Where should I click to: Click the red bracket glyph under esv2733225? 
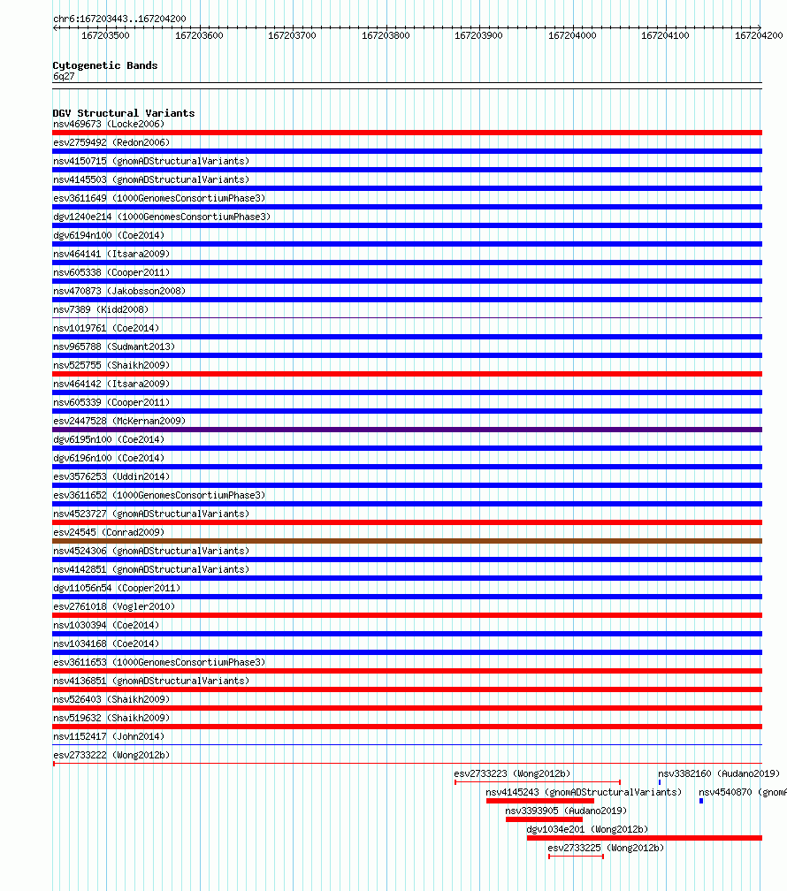tap(576, 857)
